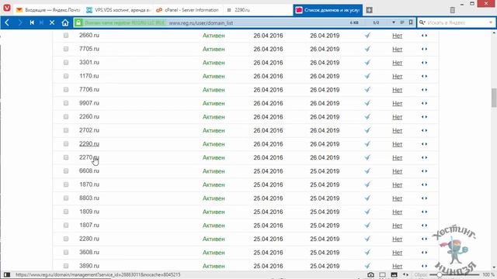
Task: Switch to the VPS,VDS хостинг tab
Action: [118, 10]
